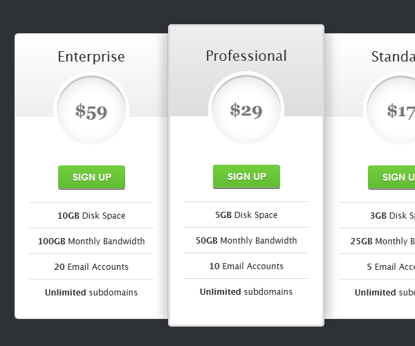This screenshot has width=415, height=346.
Task: Click the 100GB Monthly Bandwidth row
Action: tap(91, 242)
